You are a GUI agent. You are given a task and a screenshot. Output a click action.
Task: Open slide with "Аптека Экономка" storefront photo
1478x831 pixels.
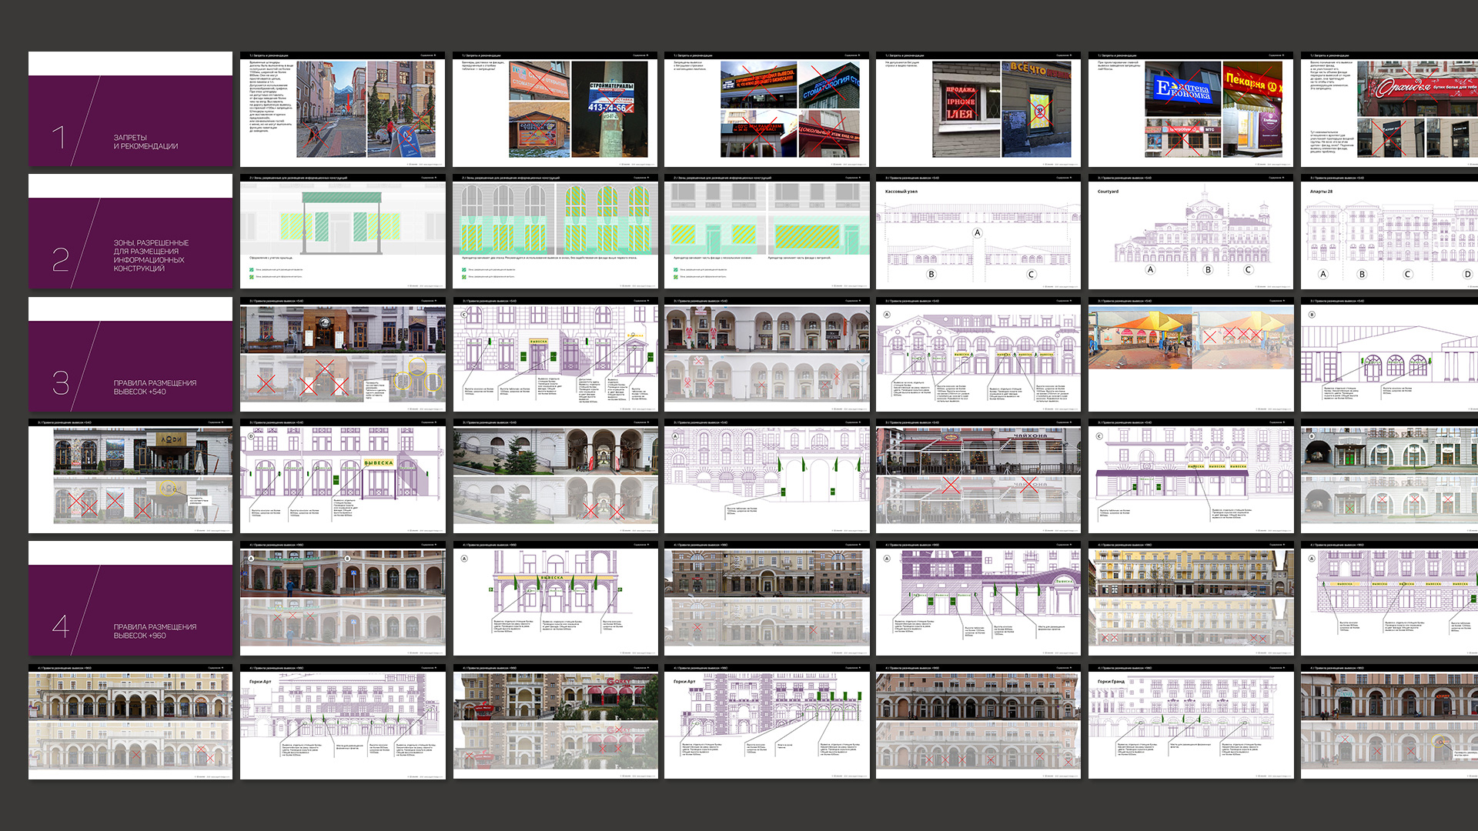pyautogui.click(x=1190, y=109)
